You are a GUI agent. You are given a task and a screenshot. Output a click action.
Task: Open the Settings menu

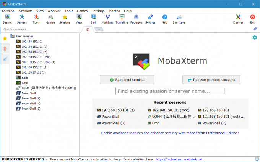tap(98, 11)
